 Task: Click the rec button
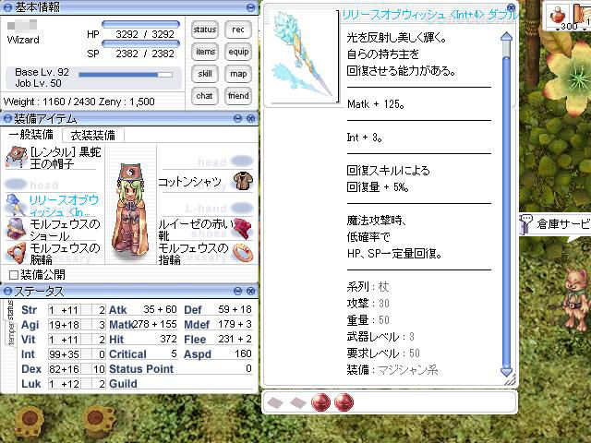(238, 30)
